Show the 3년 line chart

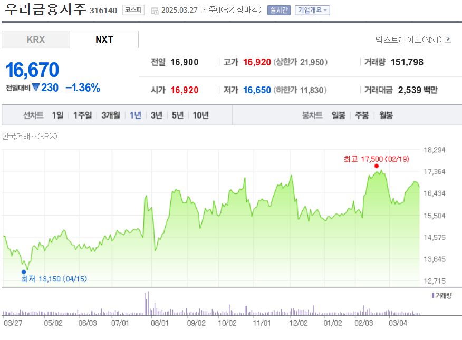point(157,115)
